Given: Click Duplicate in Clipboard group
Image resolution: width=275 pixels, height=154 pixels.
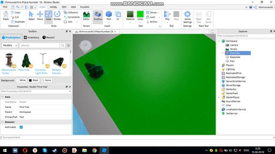Looking at the screenshot, I should click(x=18, y=22).
